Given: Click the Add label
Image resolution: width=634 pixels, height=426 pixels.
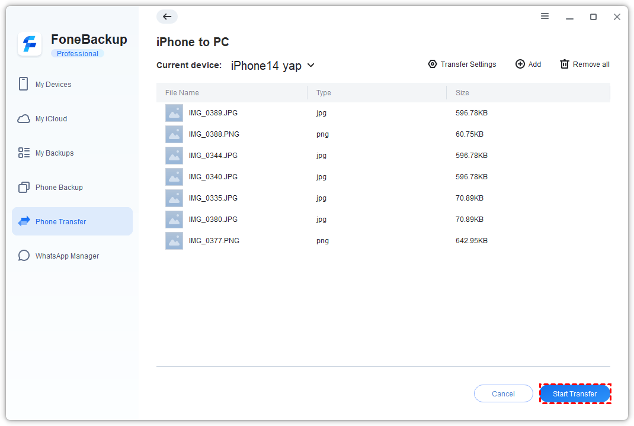Looking at the screenshot, I should [534, 64].
